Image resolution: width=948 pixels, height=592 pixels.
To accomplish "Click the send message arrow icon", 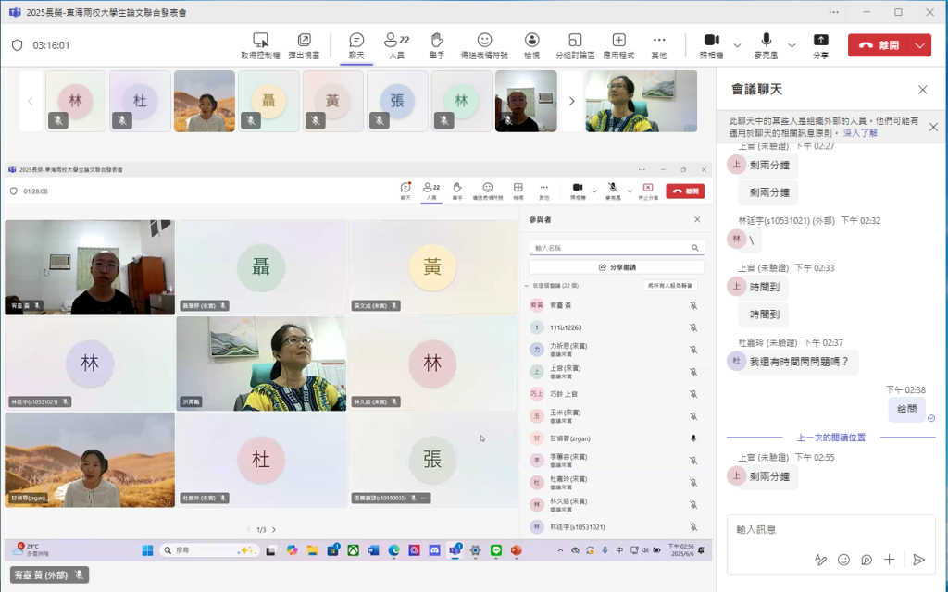I will pos(919,560).
